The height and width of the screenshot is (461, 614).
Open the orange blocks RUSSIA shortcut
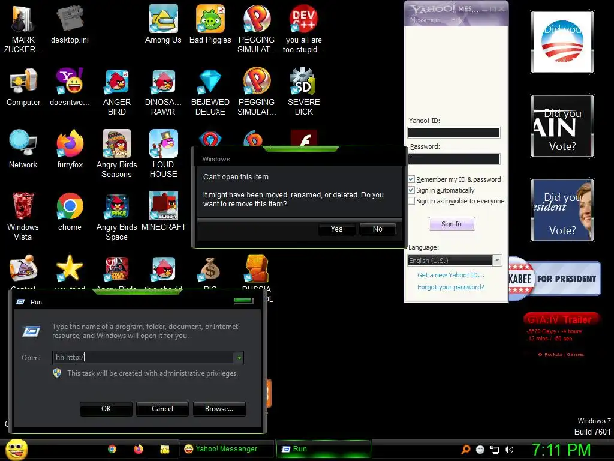(x=257, y=268)
